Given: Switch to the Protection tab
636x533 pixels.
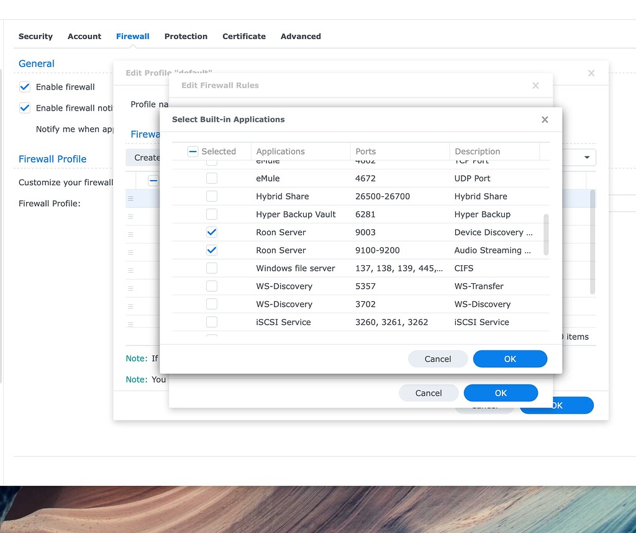Looking at the screenshot, I should (x=186, y=36).
